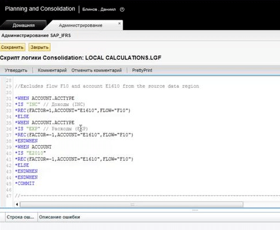This screenshot has width=280, height=230.
Task: Click user name Блинов, Даниил
Action: [99, 9]
